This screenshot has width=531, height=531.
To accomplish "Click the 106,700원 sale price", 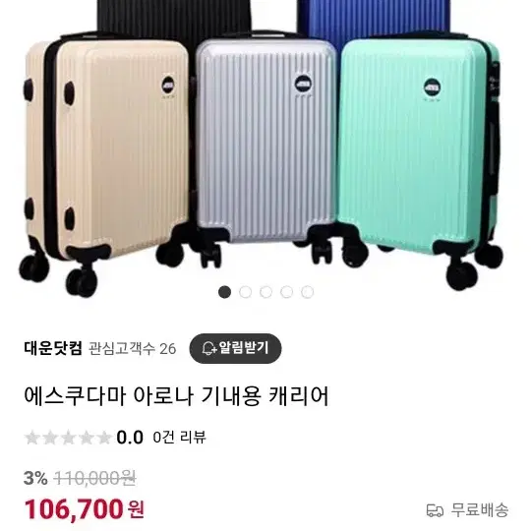I will click(84, 509).
